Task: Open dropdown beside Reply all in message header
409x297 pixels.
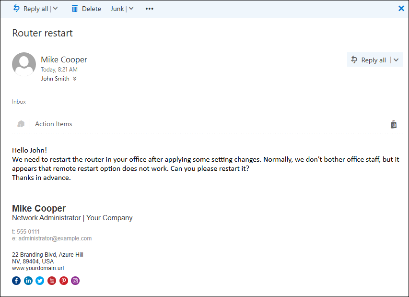Action: (x=396, y=60)
